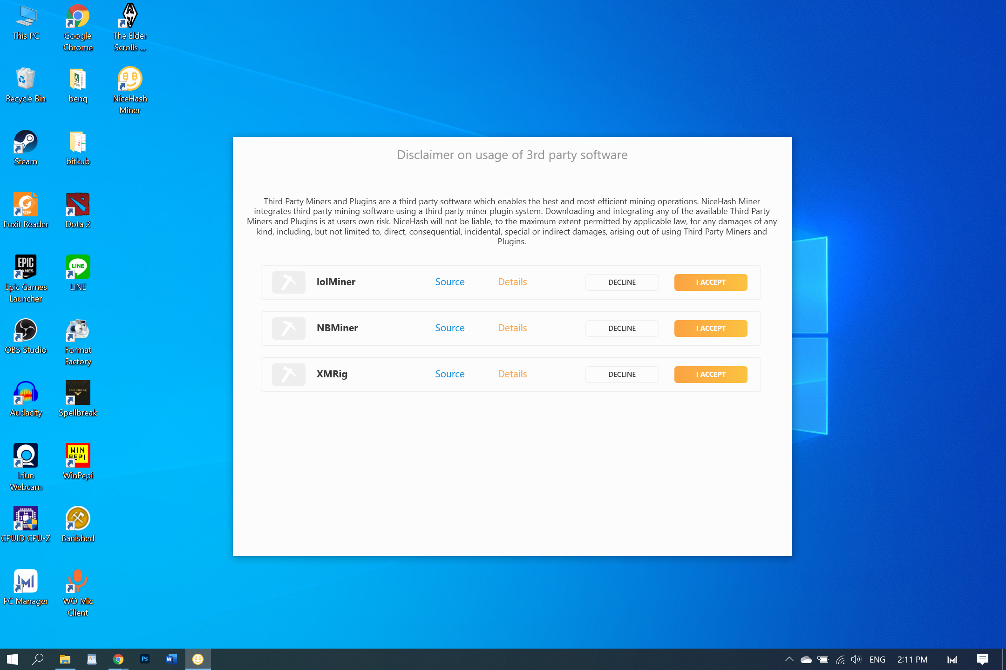This screenshot has width=1006, height=670.
Task: Select the LINE desktop shortcut
Action: (78, 274)
